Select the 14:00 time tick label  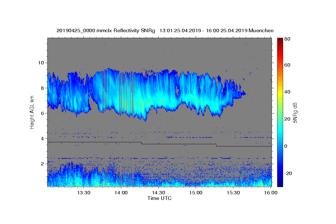coord(121,193)
